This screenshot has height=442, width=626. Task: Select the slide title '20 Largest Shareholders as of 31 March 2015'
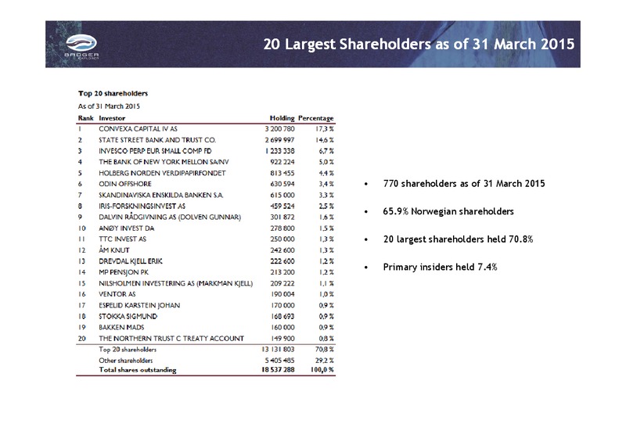tap(419, 45)
